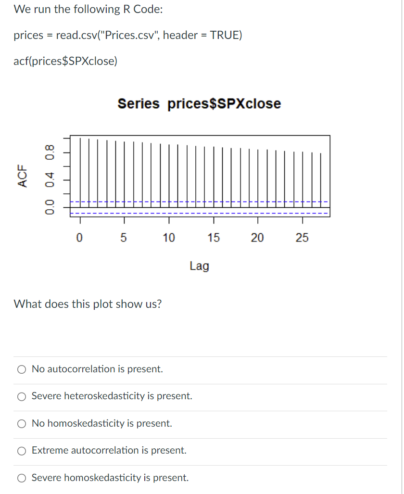This screenshot has width=404, height=494.
Task: Select the radio button for 'No autocorrelation is present.'
Action: point(22,369)
